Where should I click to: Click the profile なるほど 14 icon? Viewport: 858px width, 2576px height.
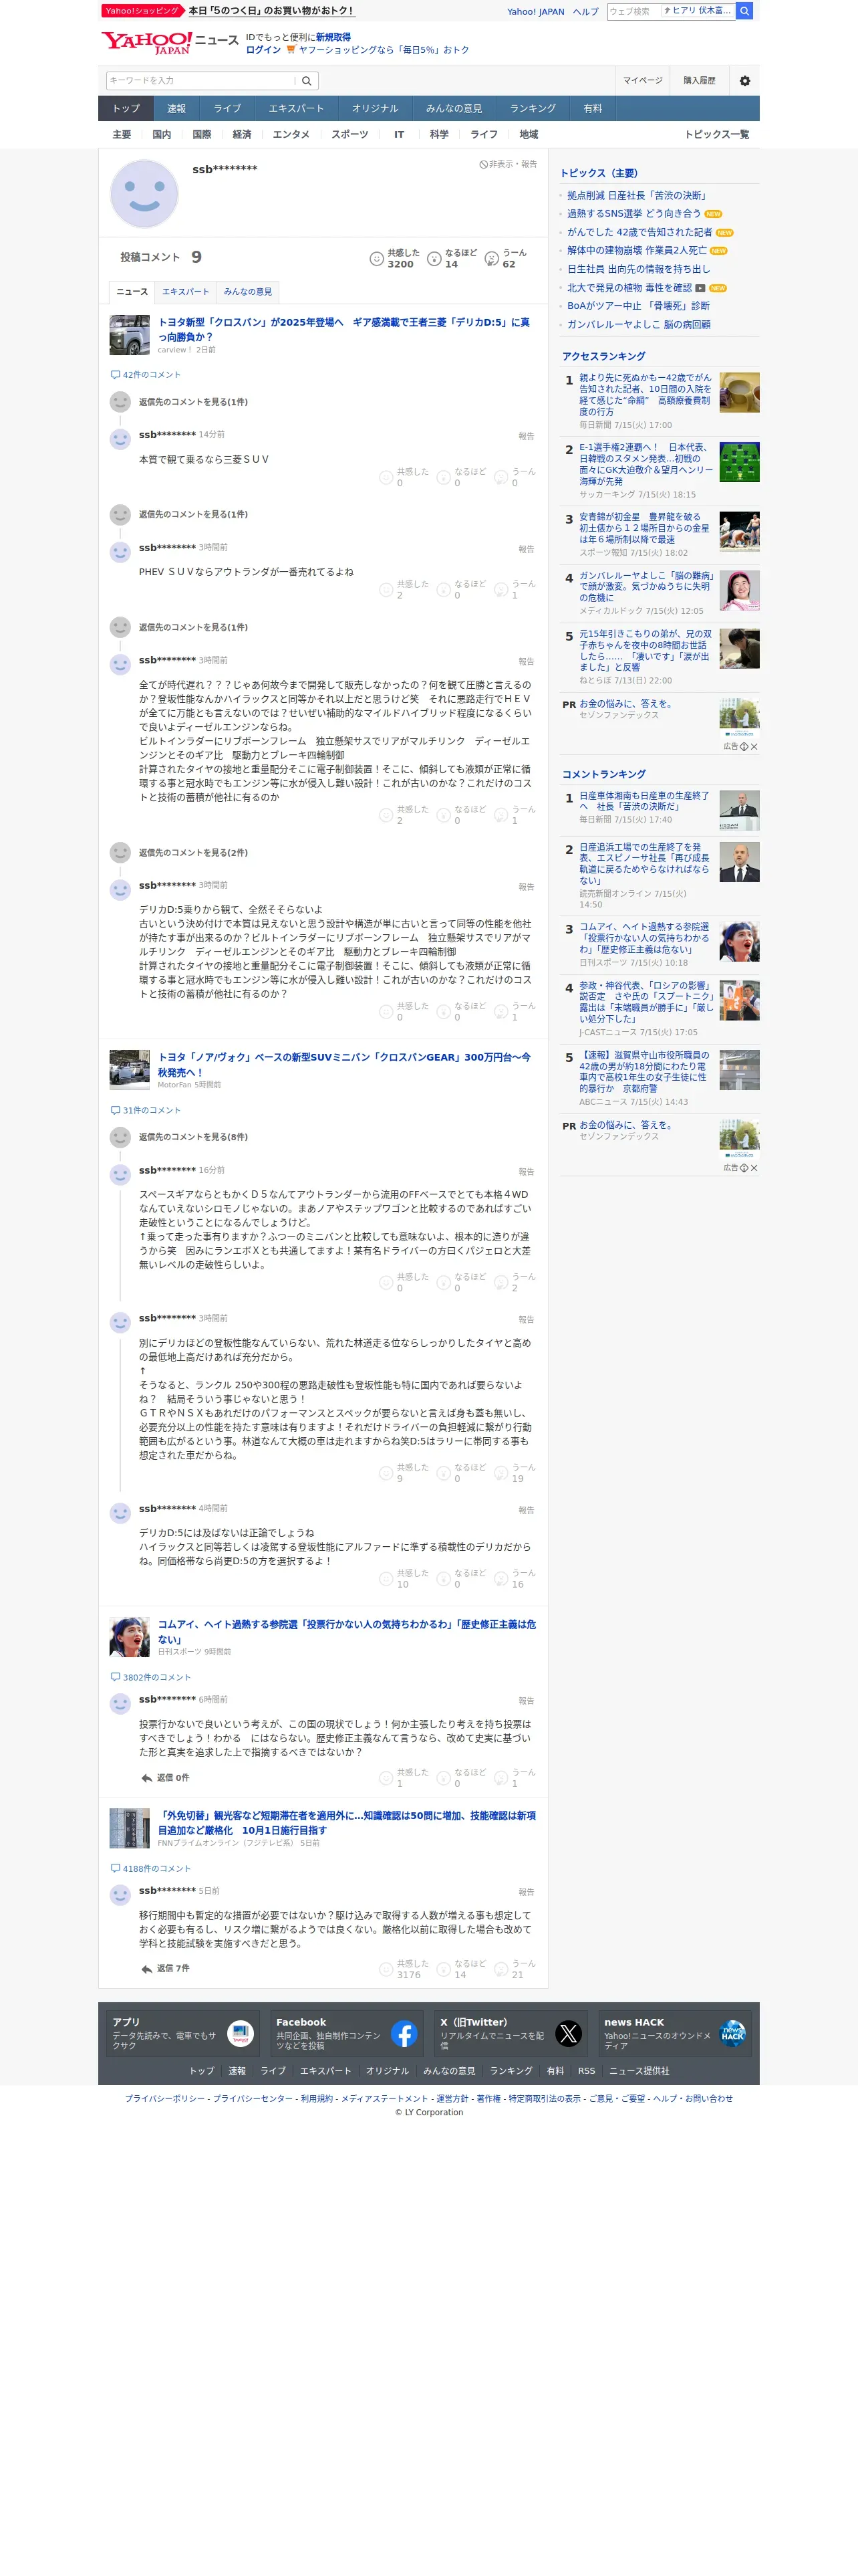click(434, 259)
